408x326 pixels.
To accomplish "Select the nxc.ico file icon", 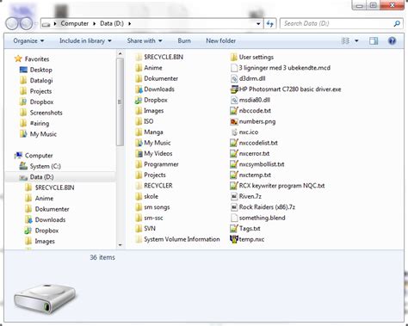I will [x=234, y=132].
